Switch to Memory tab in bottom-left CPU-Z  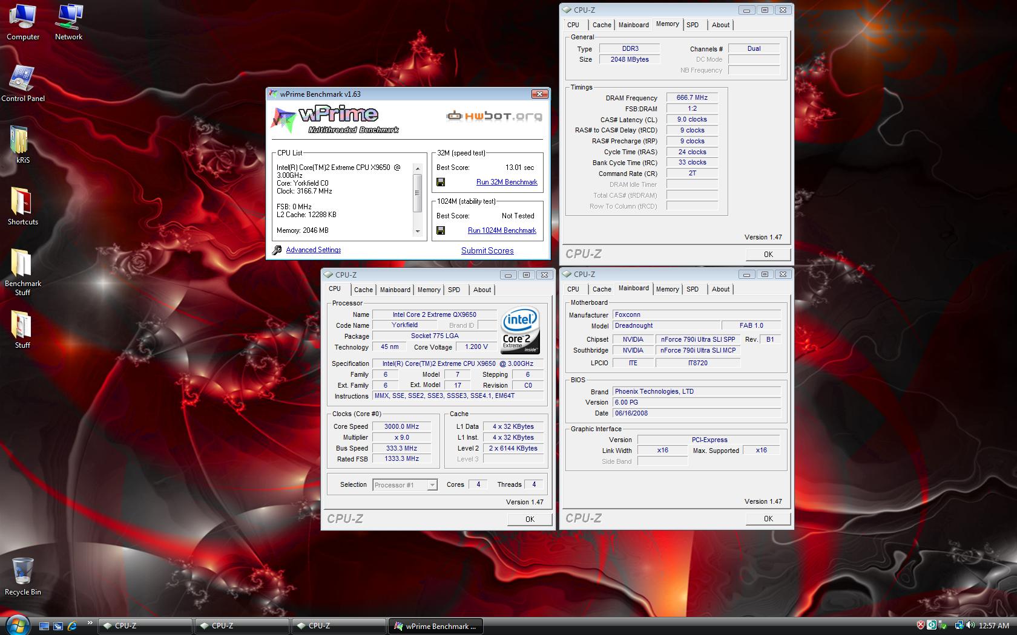click(x=429, y=290)
